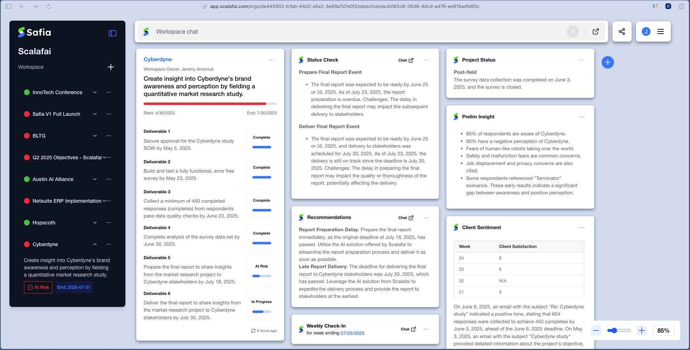Click the Safia logo
Image resolution: width=690 pixels, height=350 pixels.
[x=35, y=32]
